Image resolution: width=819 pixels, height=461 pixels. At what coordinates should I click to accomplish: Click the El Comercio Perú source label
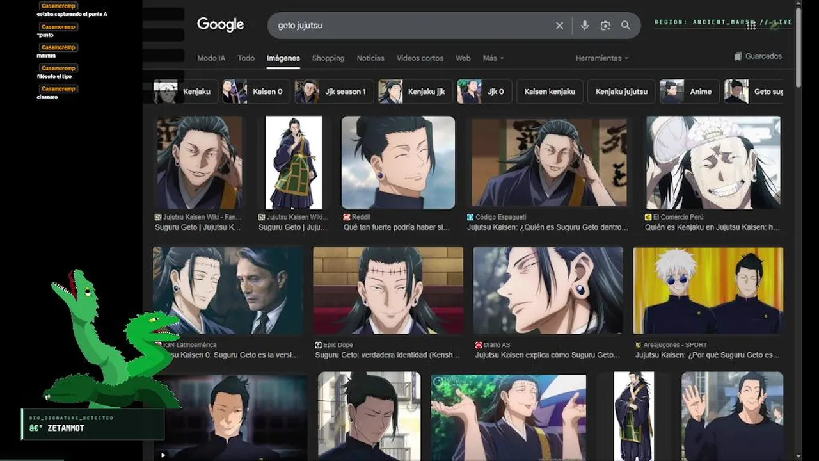(673, 218)
